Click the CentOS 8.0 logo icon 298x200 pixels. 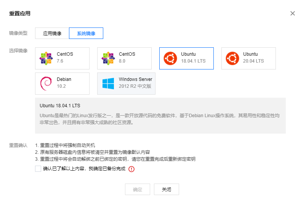pos(108,58)
